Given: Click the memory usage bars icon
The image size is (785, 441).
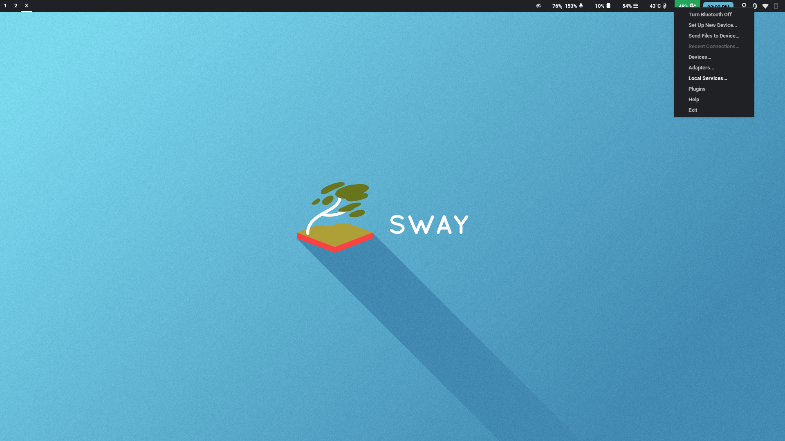Looking at the screenshot, I should coord(635,6).
